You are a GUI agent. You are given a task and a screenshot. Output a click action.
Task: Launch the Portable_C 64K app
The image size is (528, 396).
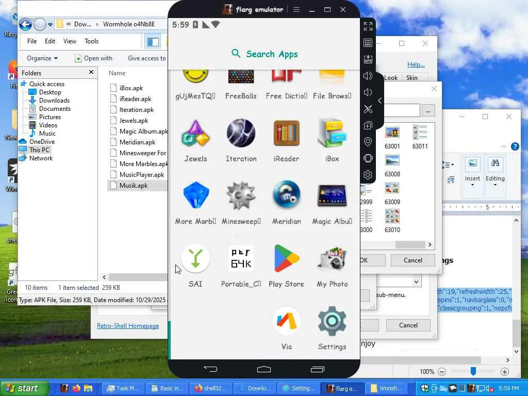click(x=241, y=259)
